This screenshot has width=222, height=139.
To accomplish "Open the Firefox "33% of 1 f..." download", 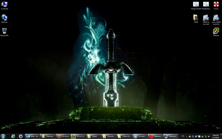I will (79, 136).
